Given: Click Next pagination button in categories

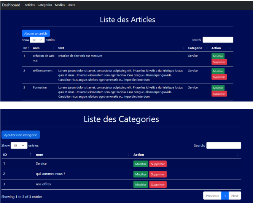Looking at the screenshot, I should click(x=235, y=196).
